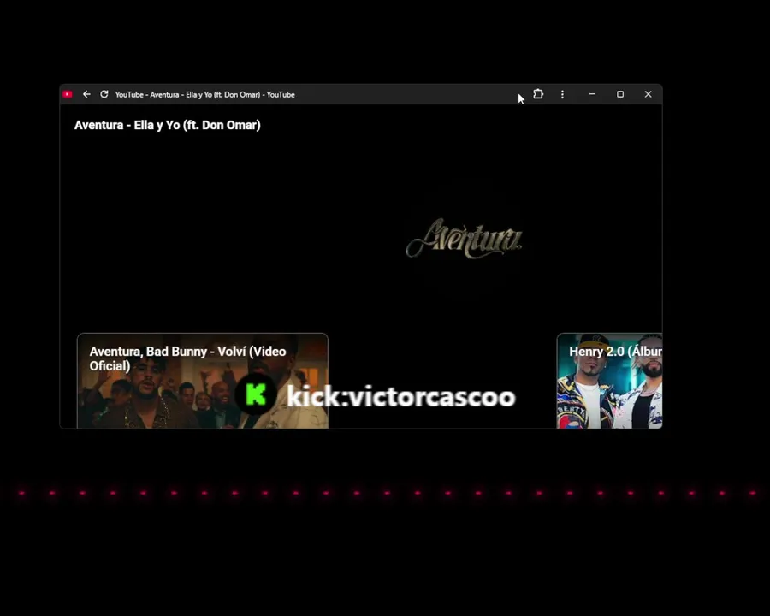The height and width of the screenshot is (616, 770).
Task: Reload the YouTube page
Action: point(104,94)
